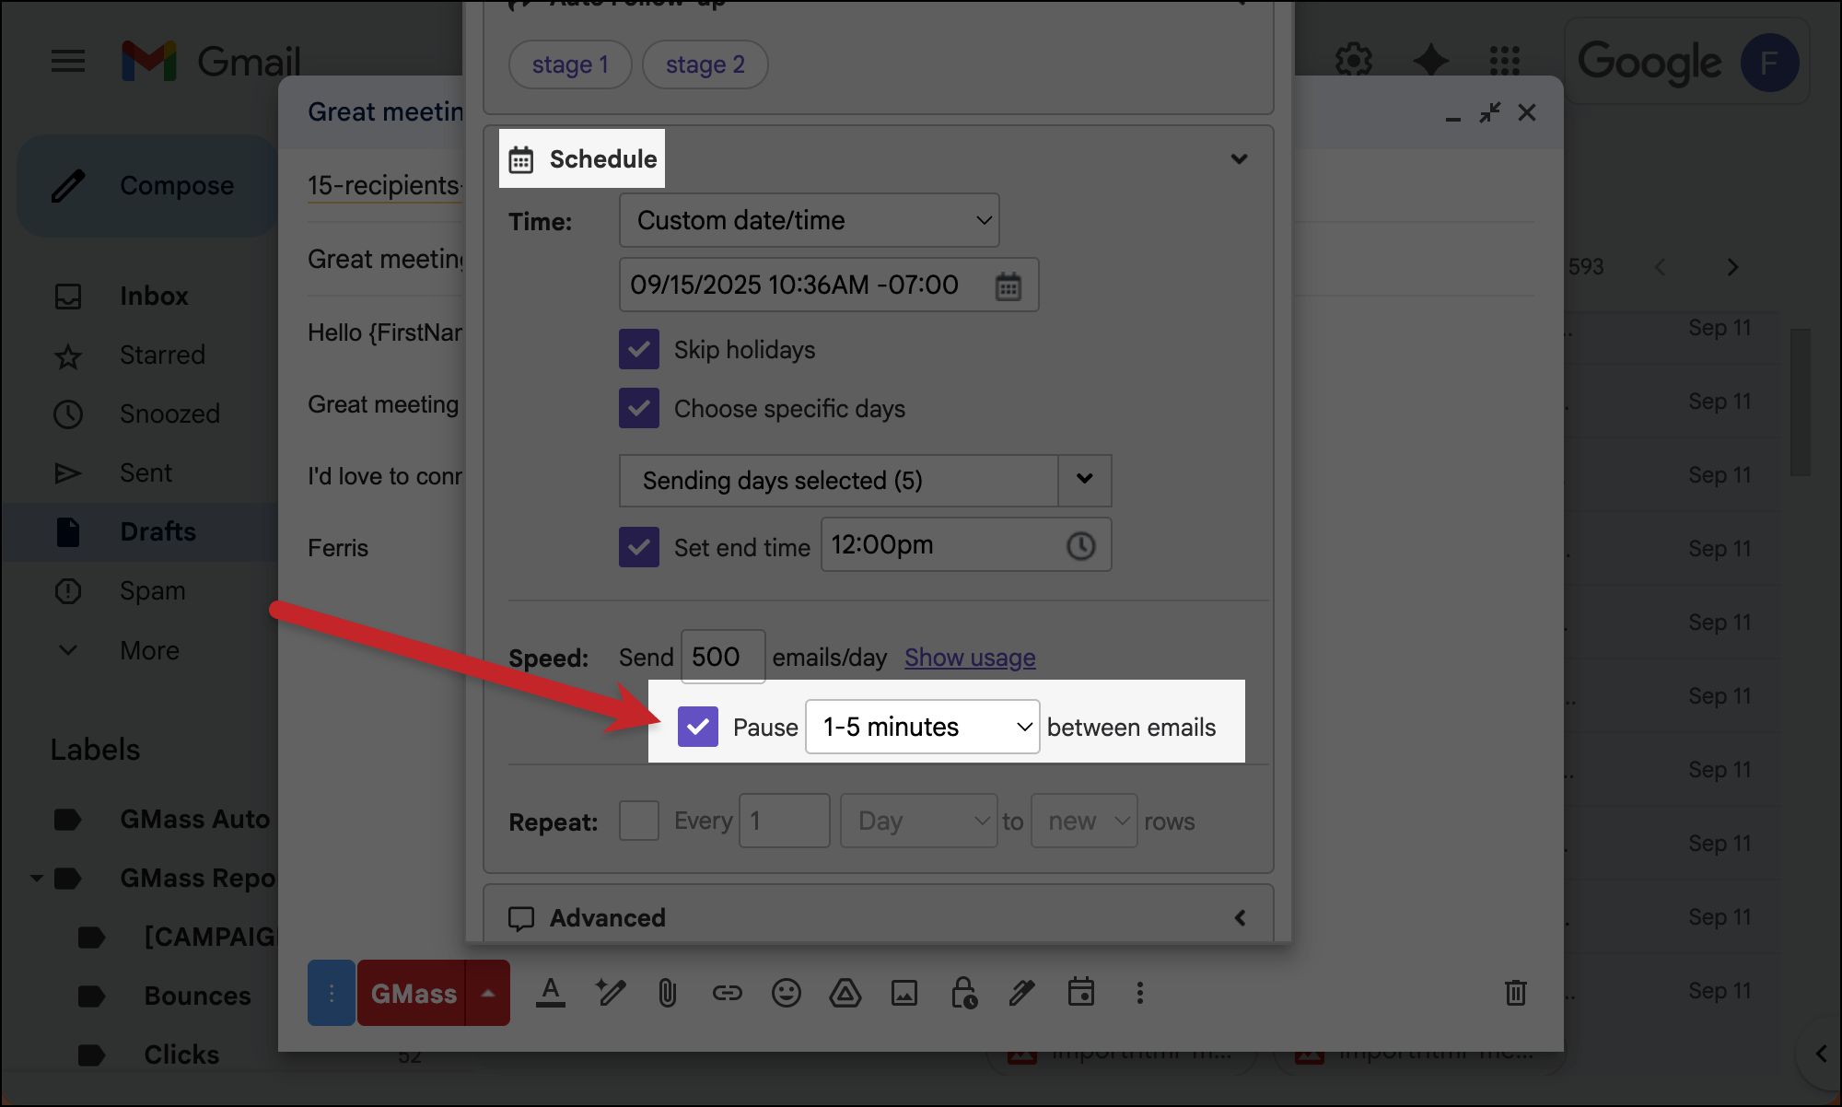Uncheck the Skip holidays checkbox
1842x1107 pixels.
[639, 350]
